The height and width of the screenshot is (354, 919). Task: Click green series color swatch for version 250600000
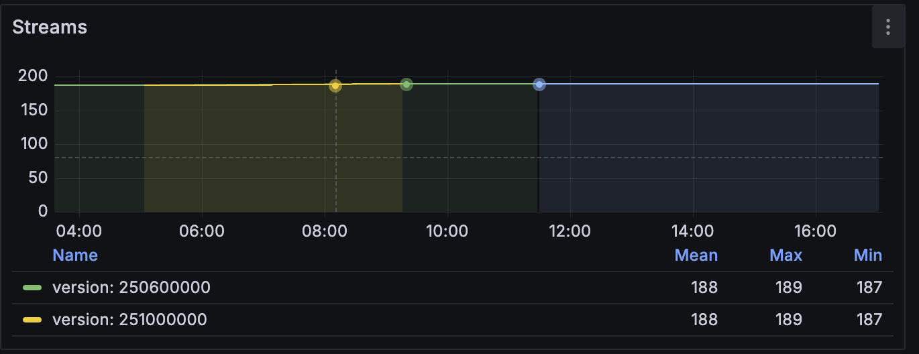click(x=32, y=288)
